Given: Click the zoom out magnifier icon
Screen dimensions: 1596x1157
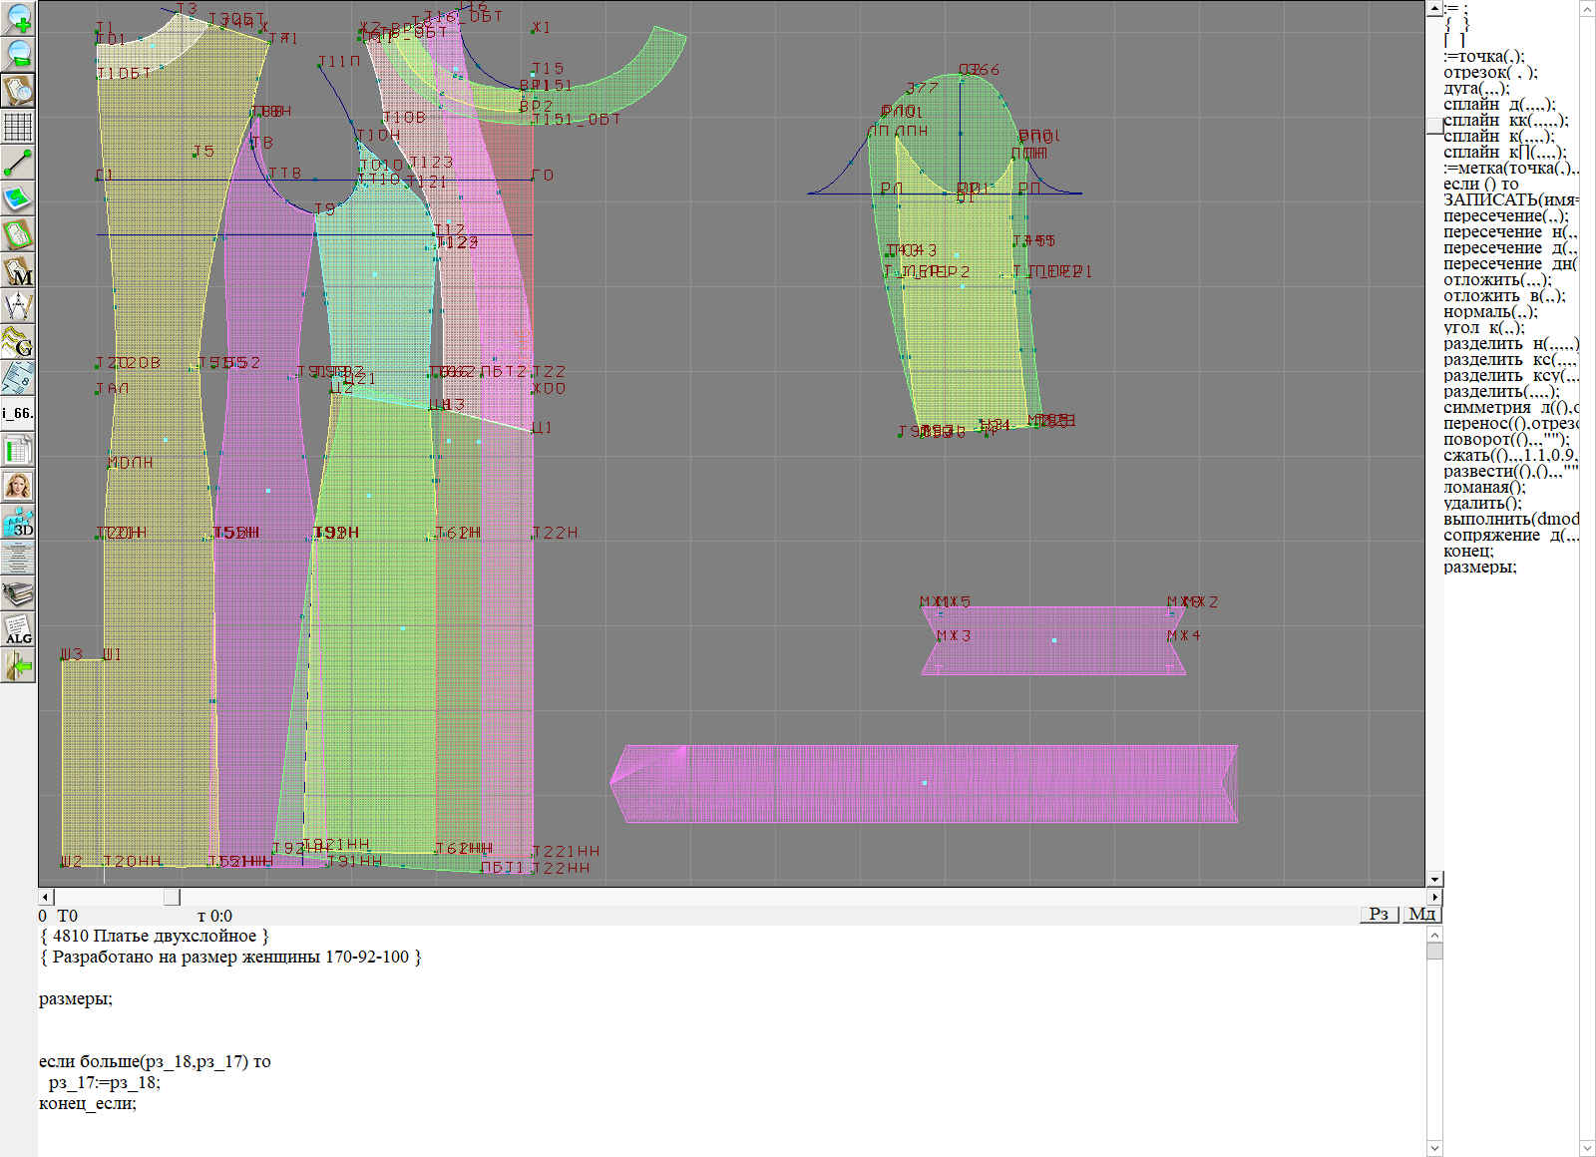Looking at the screenshot, I should [18, 54].
